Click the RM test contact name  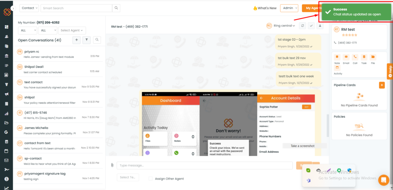(x=348, y=29)
